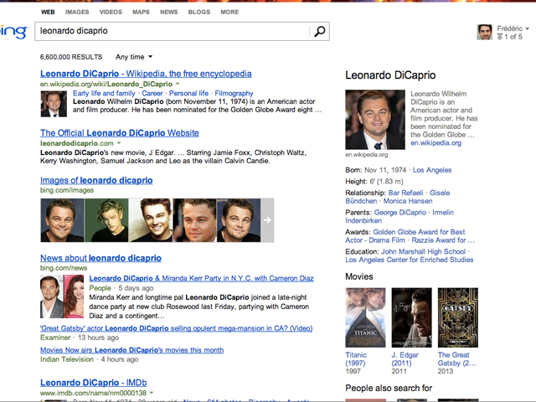Click the J. Edgar movie poster
The height and width of the screenshot is (402, 536).
[x=411, y=317]
